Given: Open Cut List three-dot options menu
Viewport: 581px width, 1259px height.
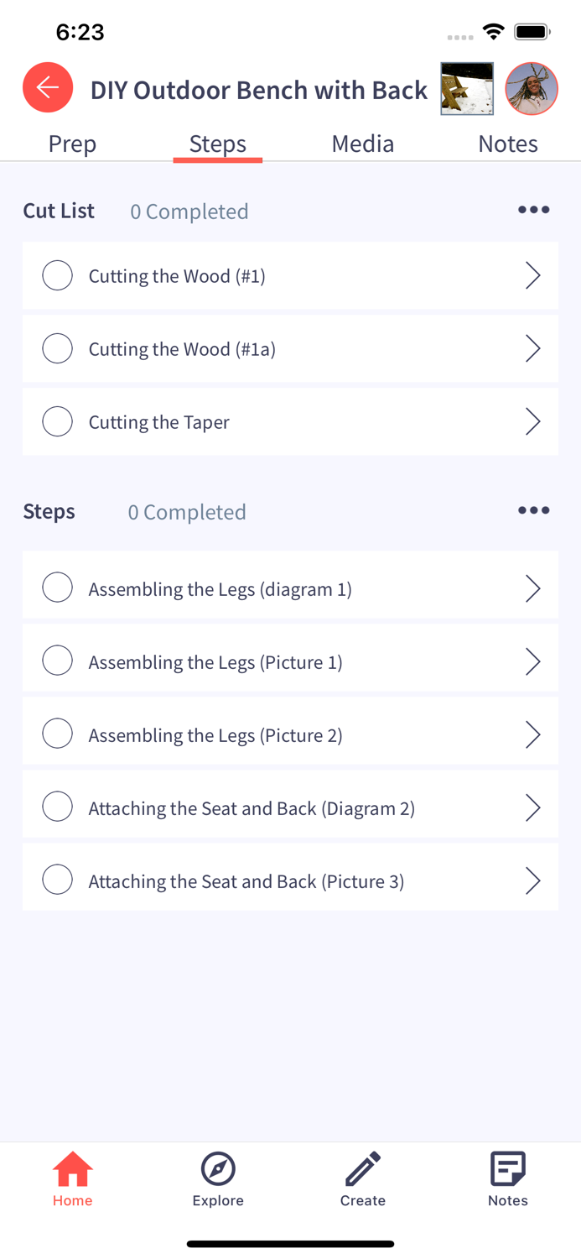Looking at the screenshot, I should tap(533, 210).
